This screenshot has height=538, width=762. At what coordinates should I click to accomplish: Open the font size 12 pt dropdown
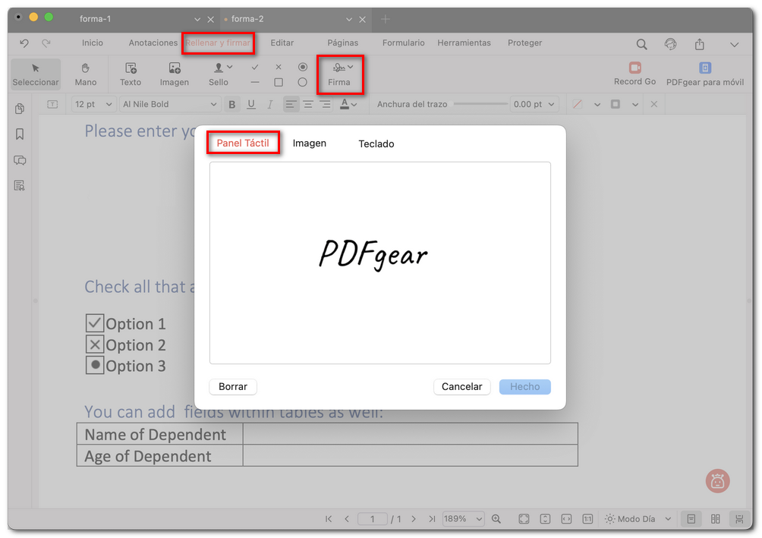tap(94, 105)
